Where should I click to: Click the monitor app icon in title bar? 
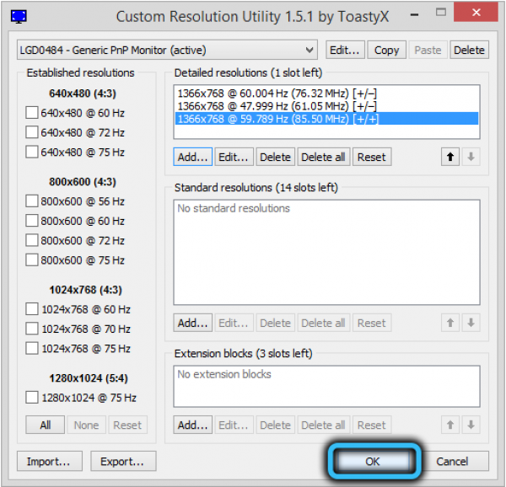(x=19, y=16)
